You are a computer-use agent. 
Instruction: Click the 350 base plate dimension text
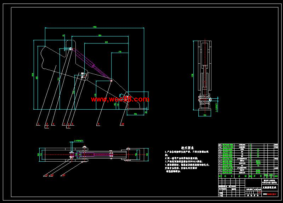pyautogui.click(x=135, y=114)
